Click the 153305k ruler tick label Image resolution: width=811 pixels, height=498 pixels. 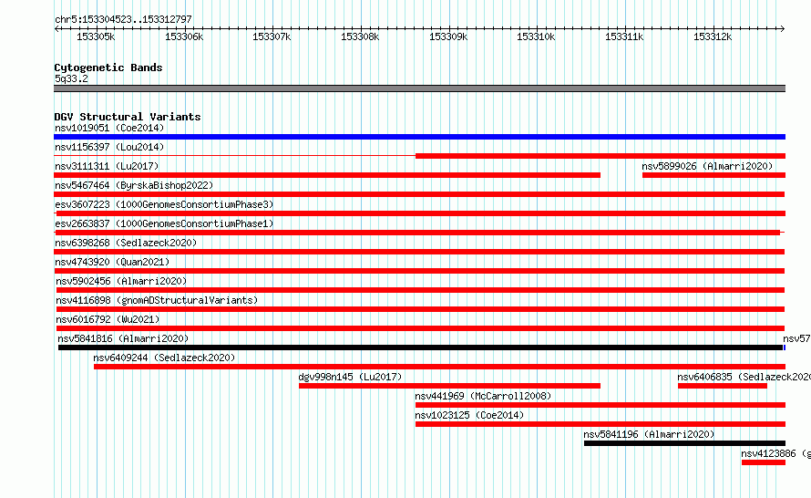(96, 36)
